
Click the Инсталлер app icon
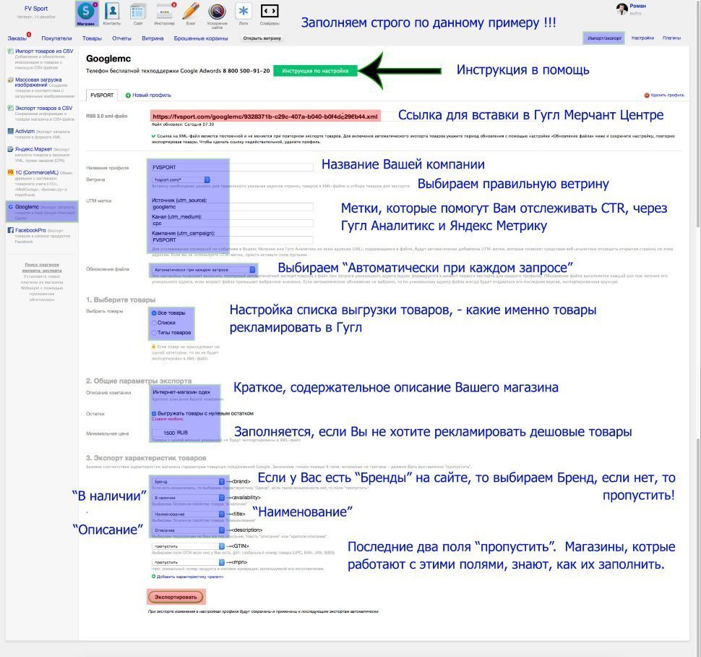(165, 12)
